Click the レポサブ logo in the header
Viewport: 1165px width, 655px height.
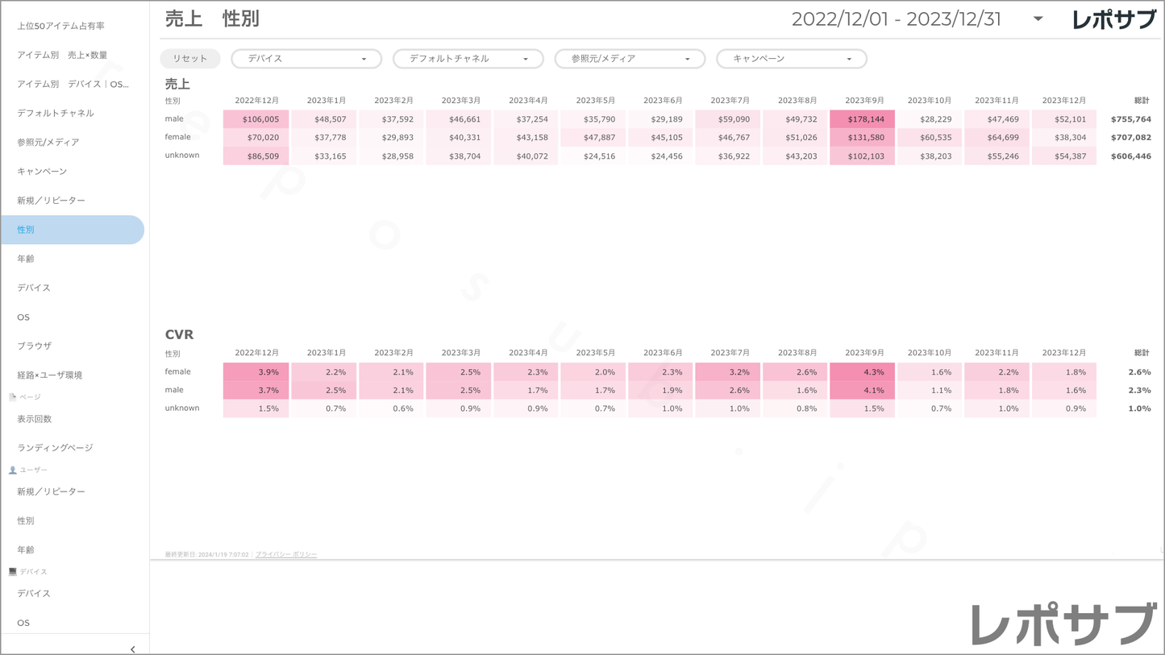(1113, 19)
